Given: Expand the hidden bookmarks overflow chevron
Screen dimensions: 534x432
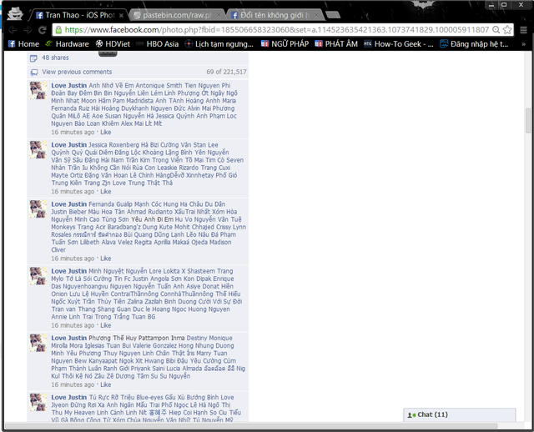Looking at the screenshot, I should pyautogui.click(x=523, y=44).
